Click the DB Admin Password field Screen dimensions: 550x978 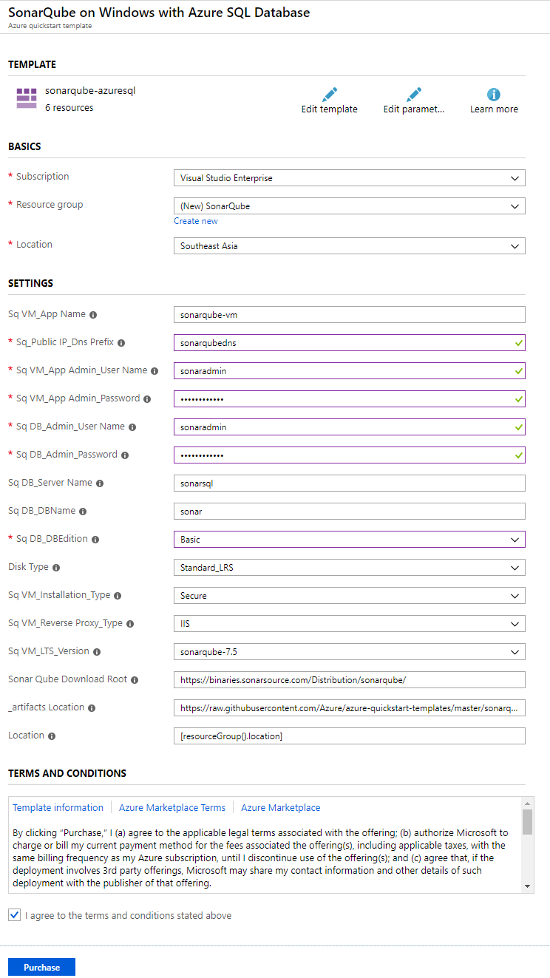click(x=349, y=455)
